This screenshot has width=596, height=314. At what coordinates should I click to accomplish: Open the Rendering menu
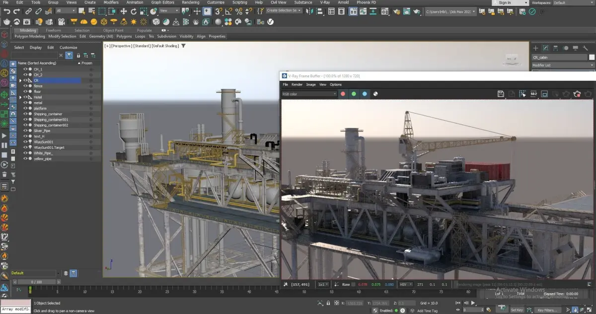click(x=190, y=2)
